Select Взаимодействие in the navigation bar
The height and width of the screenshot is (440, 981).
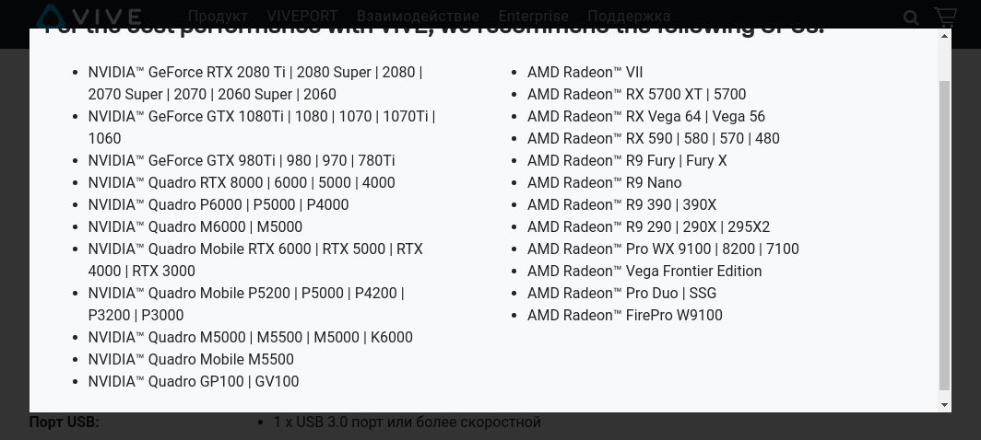(x=418, y=17)
